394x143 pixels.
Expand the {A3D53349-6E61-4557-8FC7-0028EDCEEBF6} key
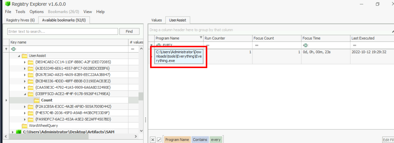25,68
